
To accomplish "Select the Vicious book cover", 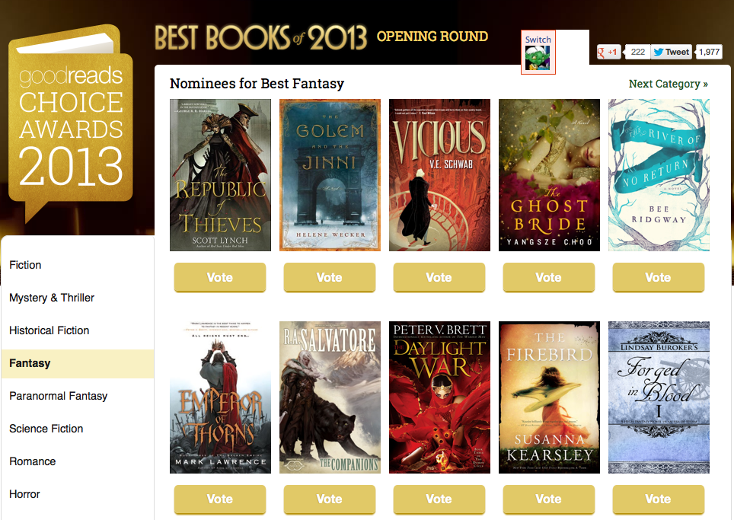I will pos(439,174).
